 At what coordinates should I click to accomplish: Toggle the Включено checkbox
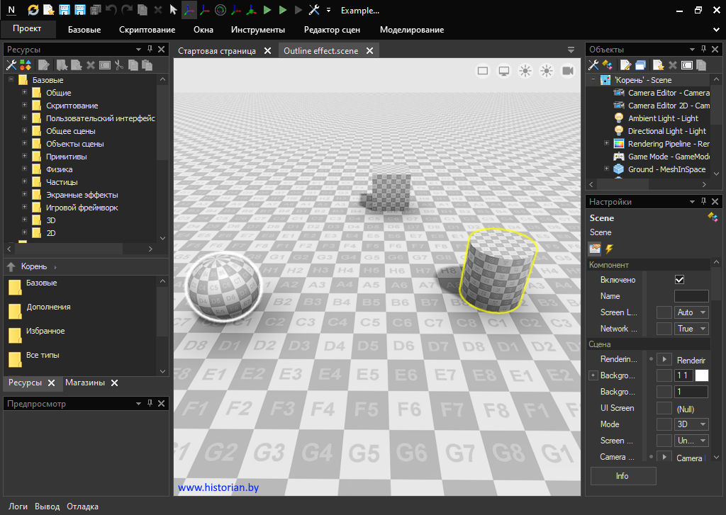679,280
